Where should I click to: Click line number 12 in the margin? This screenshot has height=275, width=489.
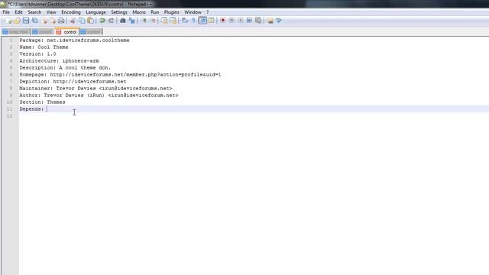click(9, 115)
